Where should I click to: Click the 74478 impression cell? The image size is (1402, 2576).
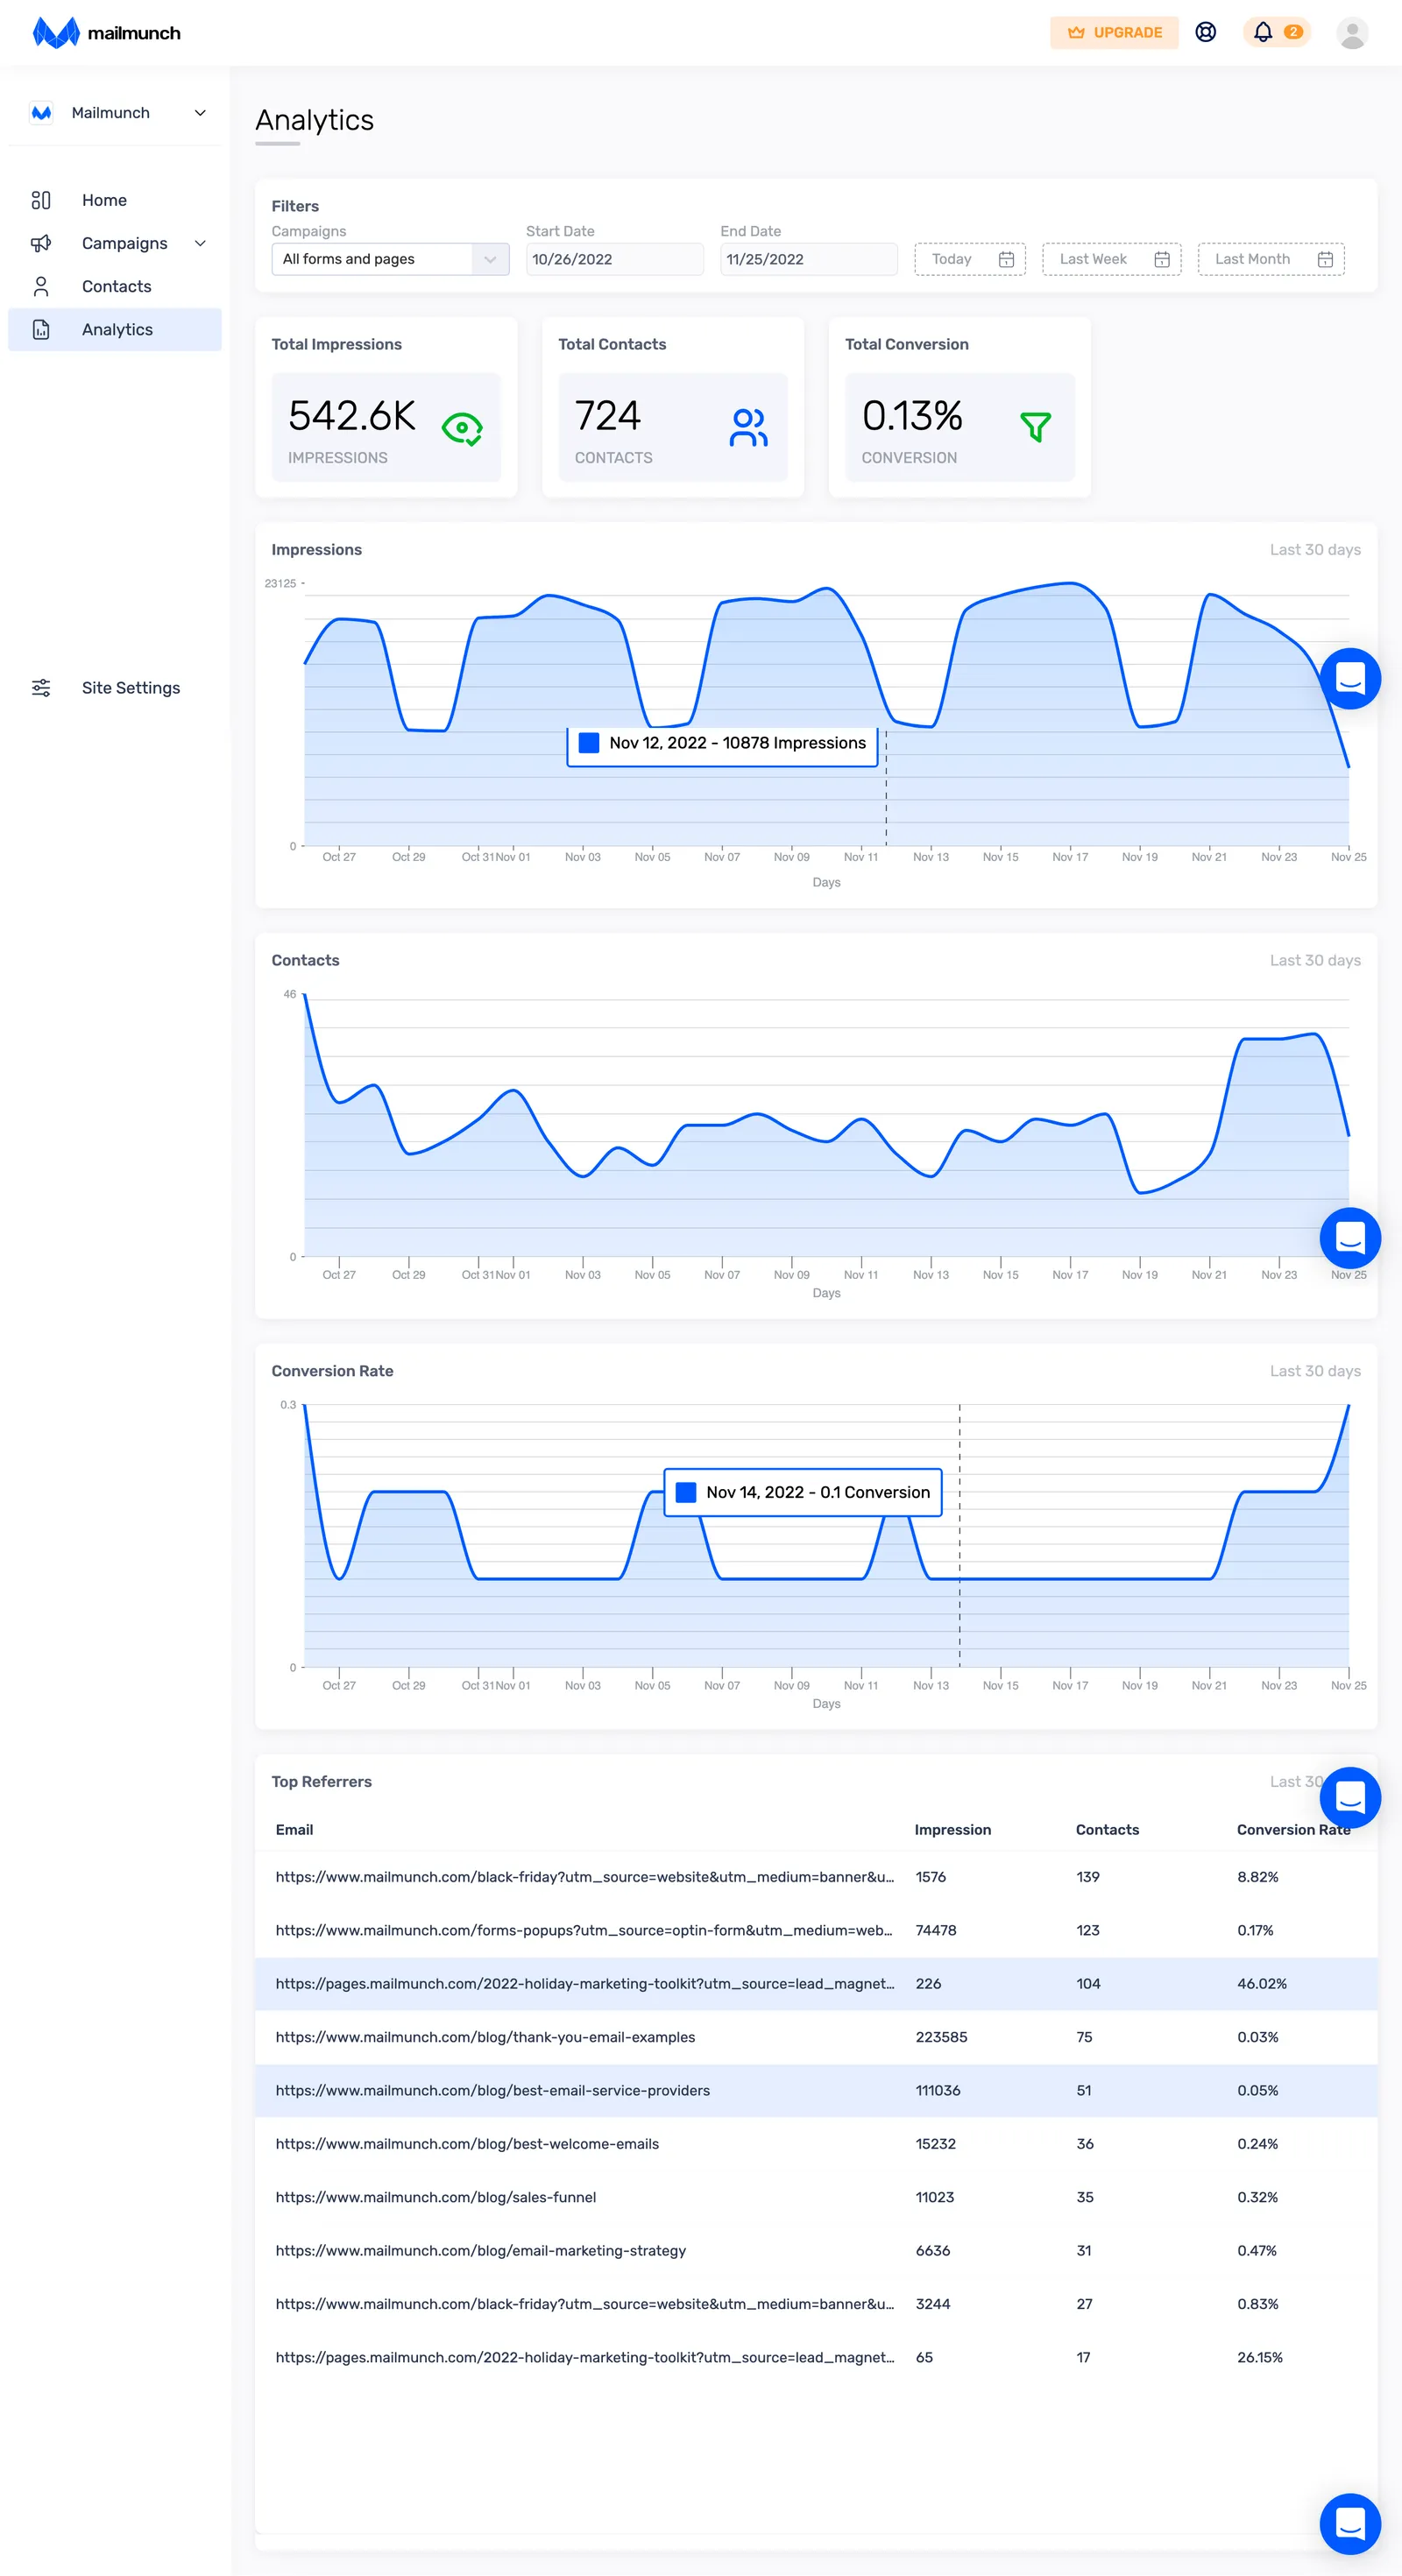pyautogui.click(x=936, y=1930)
